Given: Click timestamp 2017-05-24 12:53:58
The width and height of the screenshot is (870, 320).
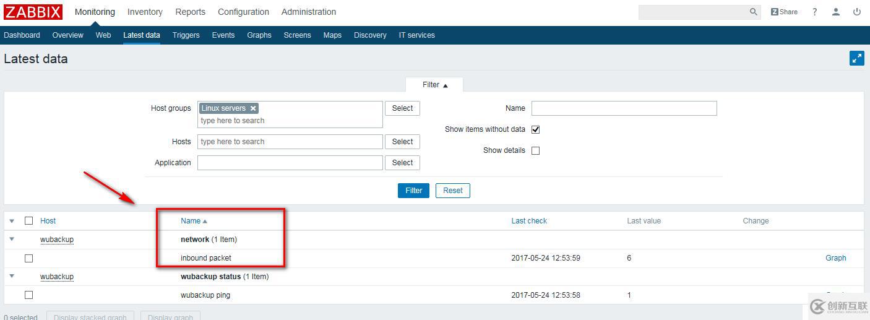Looking at the screenshot, I should pyautogui.click(x=546, y=295).
